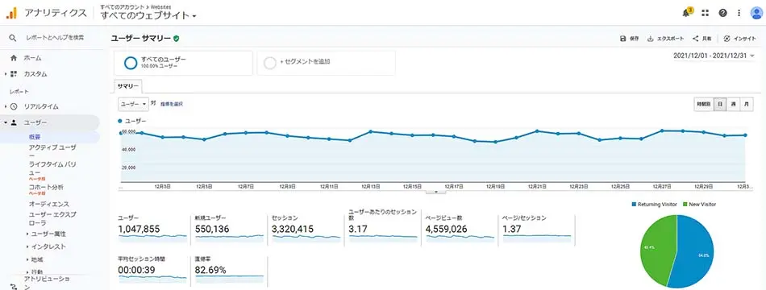The image size is (766, 290).
Task: Switch chart granularity to 月
Action: 747,104
